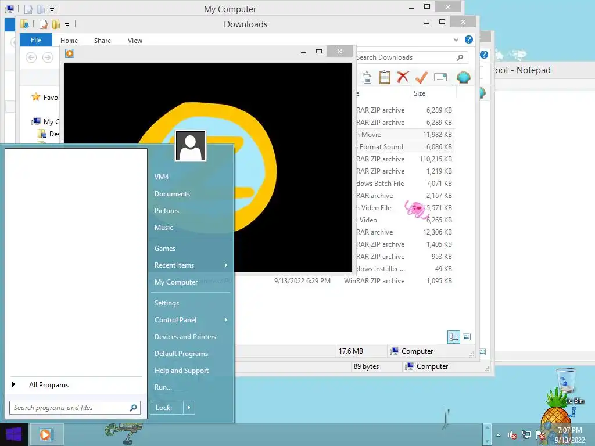Click Favorites in navigation pane
The image size is (595, 446).
click(x=46, y=98)
